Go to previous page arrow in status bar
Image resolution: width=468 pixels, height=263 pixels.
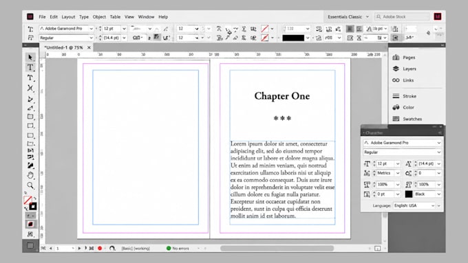[50, 248]
